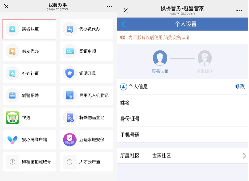This screenshot has height=181, width=249.
Task: Select 民警确认 step in progress indicator
Action: (x=204, y=59)
